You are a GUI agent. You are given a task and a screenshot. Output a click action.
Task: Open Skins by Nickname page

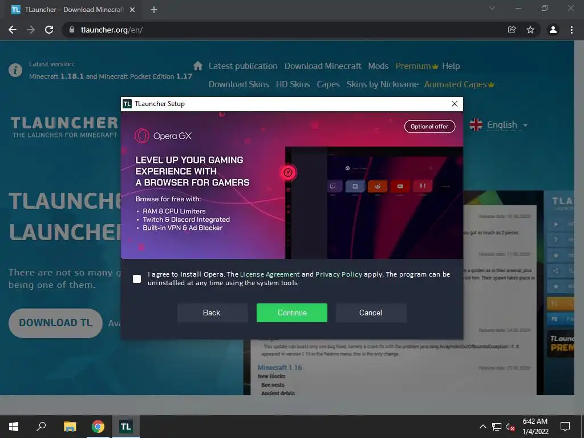click(383, 84)
